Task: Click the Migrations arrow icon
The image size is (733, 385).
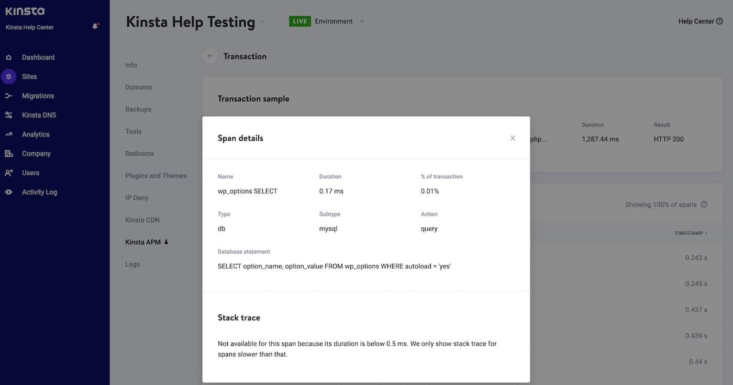Action: tap(8, 96)
